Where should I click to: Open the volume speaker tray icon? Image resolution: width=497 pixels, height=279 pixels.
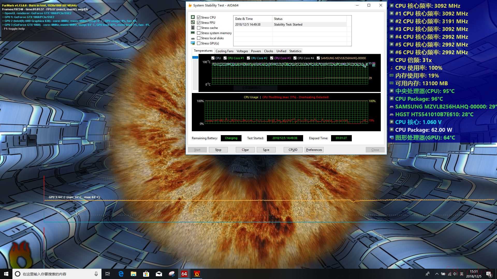point(455,274)
